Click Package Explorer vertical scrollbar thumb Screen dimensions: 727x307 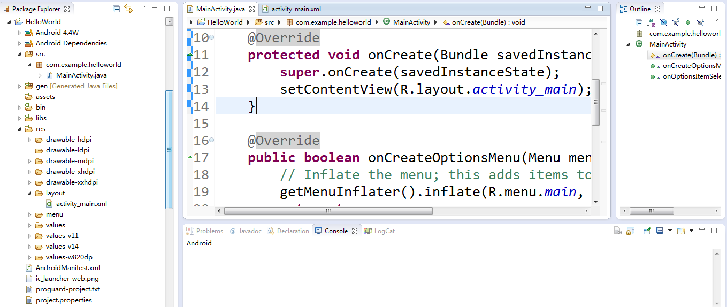[169, 149]
